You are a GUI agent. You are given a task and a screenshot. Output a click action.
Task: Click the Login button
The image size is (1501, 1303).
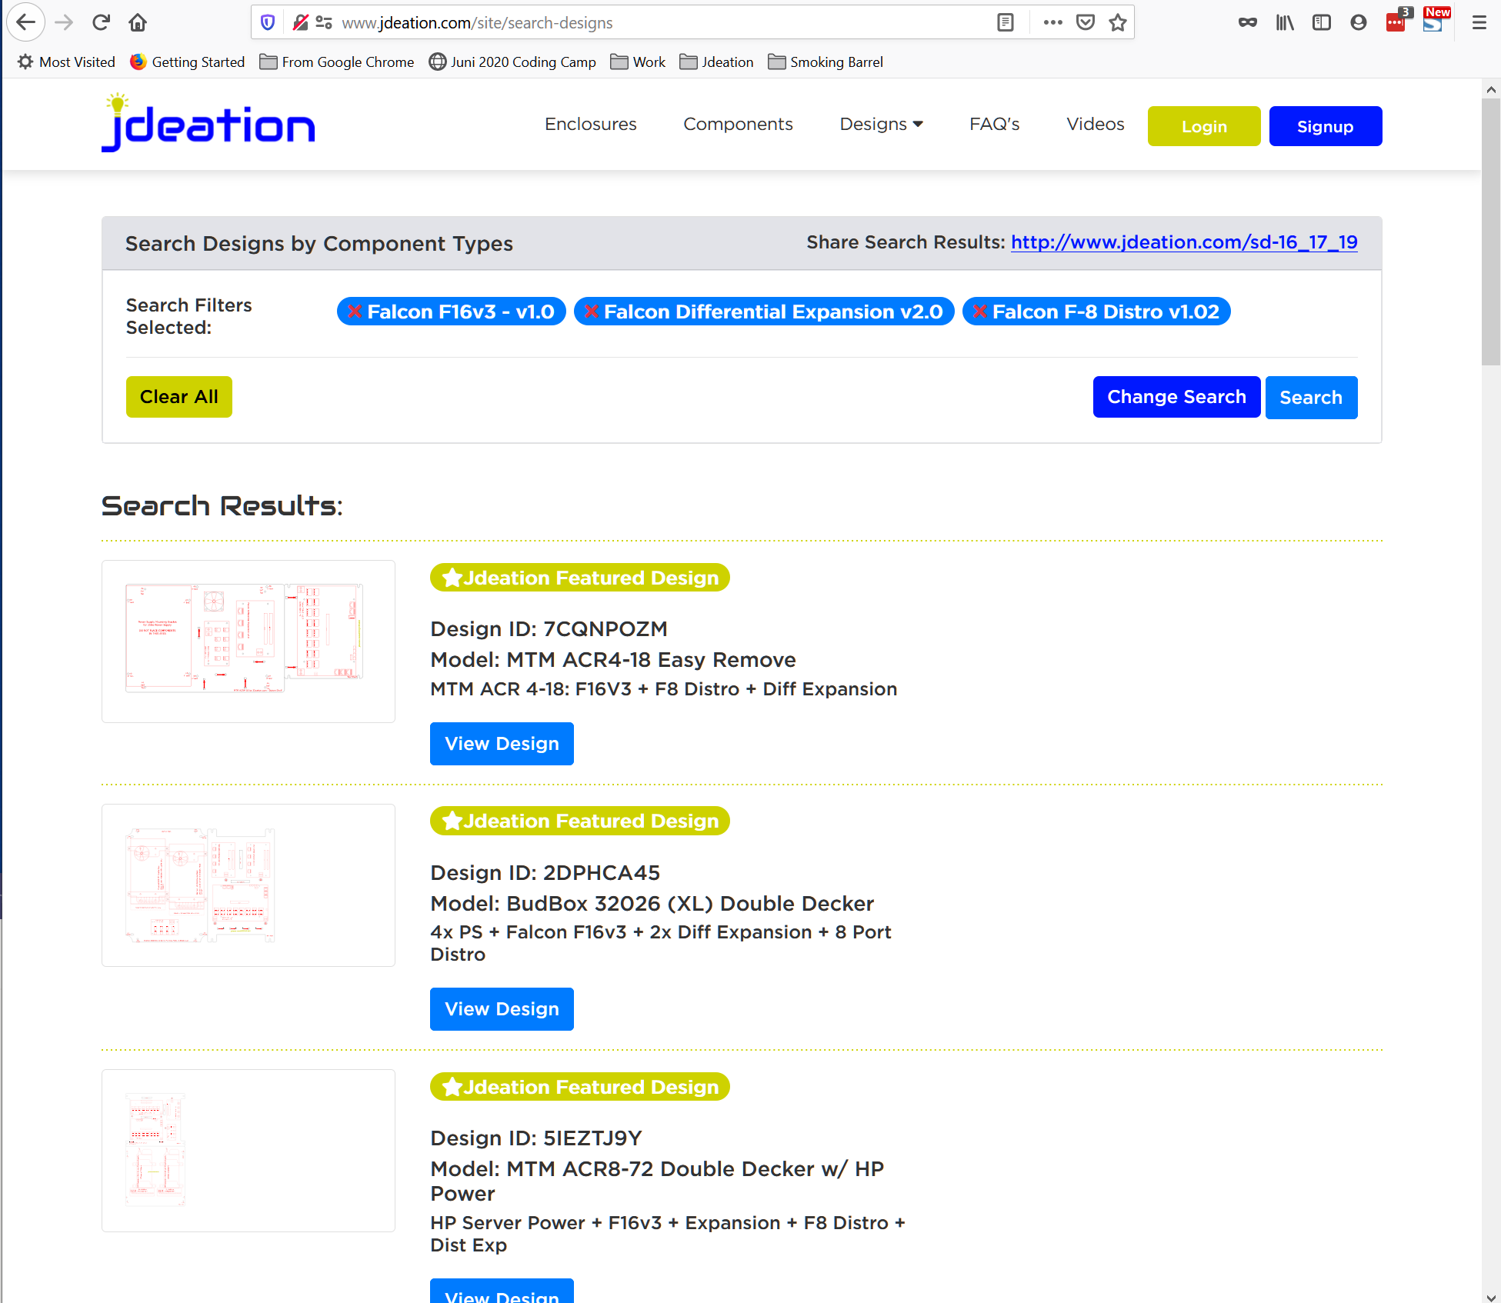[1204, 126]
